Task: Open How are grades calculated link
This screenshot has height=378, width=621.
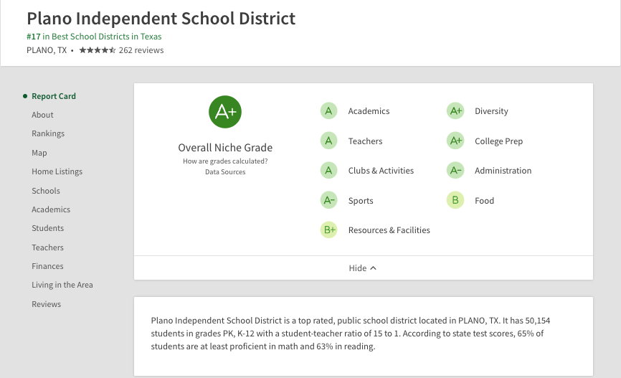Action: click(225, 161)
